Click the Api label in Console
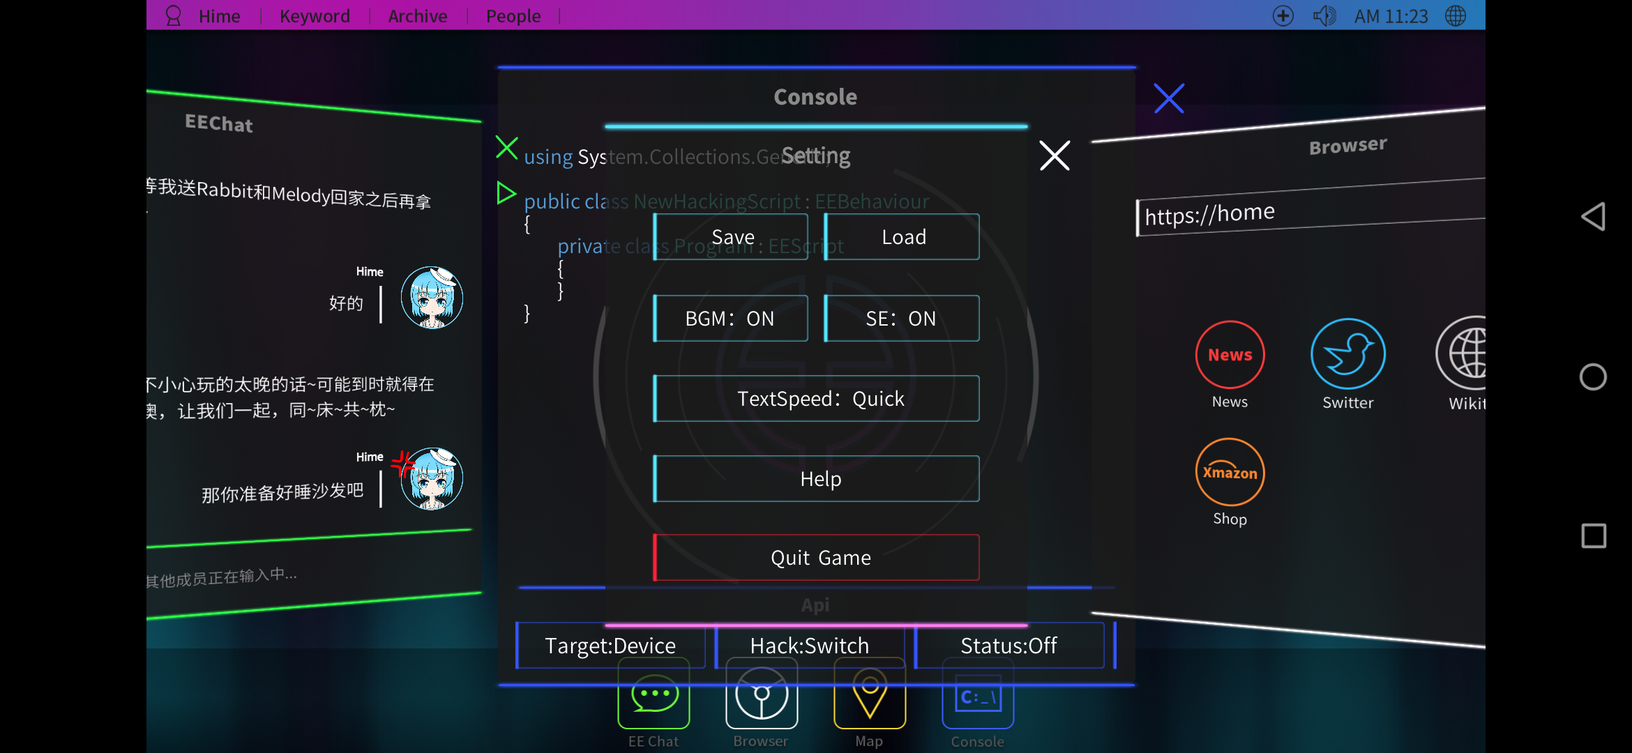Image resolution: width=1632 pixels, height=753 pixels. 815,605
